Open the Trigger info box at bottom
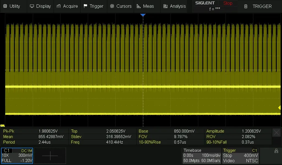Viewport: 282px width, 165px height. point(240,156)
